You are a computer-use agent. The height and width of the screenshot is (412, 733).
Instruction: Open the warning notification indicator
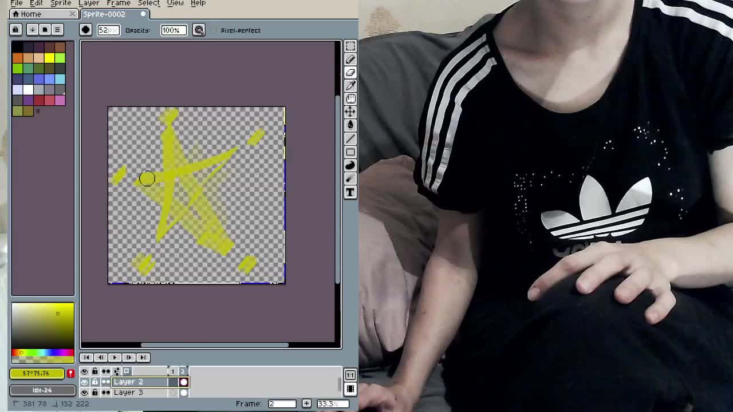70,373
